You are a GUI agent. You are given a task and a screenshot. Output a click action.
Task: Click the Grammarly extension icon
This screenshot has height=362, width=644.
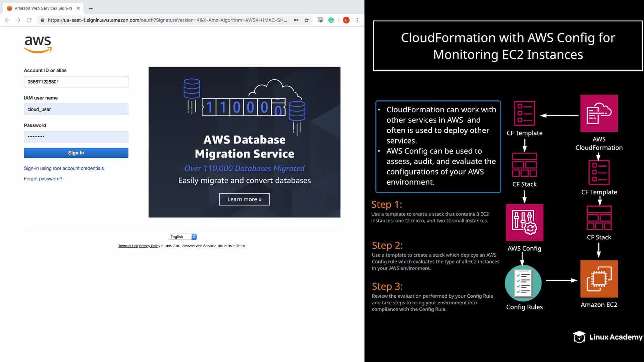pos(331,20)
